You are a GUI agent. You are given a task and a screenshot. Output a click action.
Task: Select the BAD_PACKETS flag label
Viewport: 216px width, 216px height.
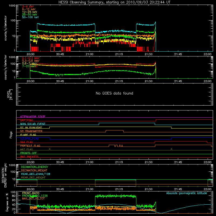click(29, 157)
